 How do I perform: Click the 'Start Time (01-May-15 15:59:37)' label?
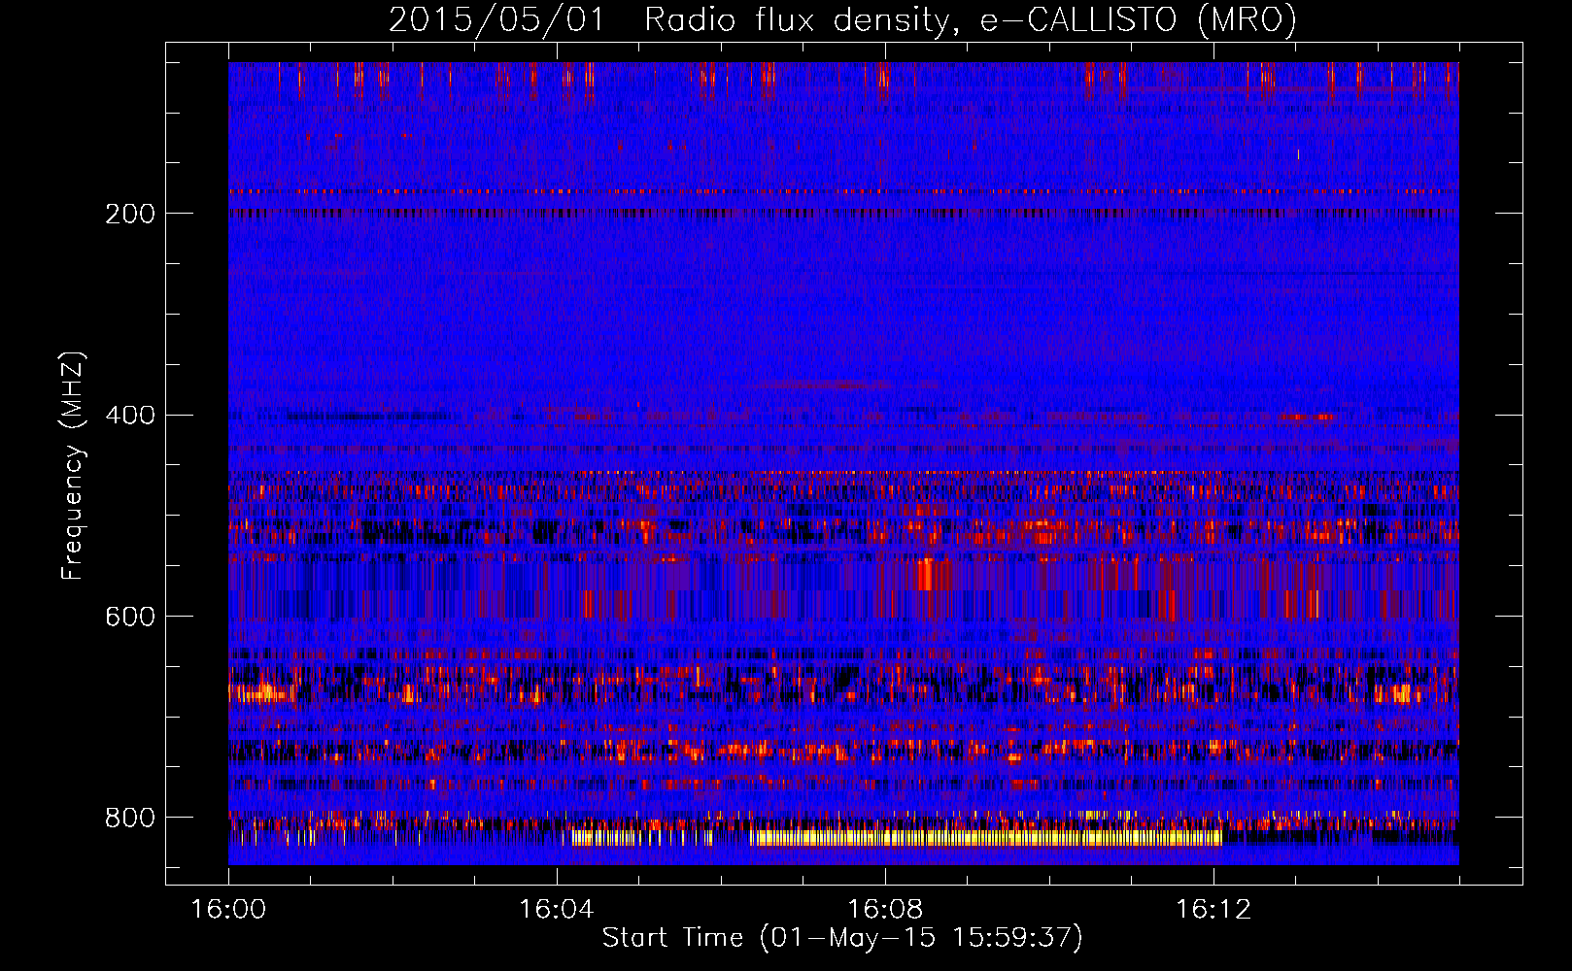(x=842, y=938)
